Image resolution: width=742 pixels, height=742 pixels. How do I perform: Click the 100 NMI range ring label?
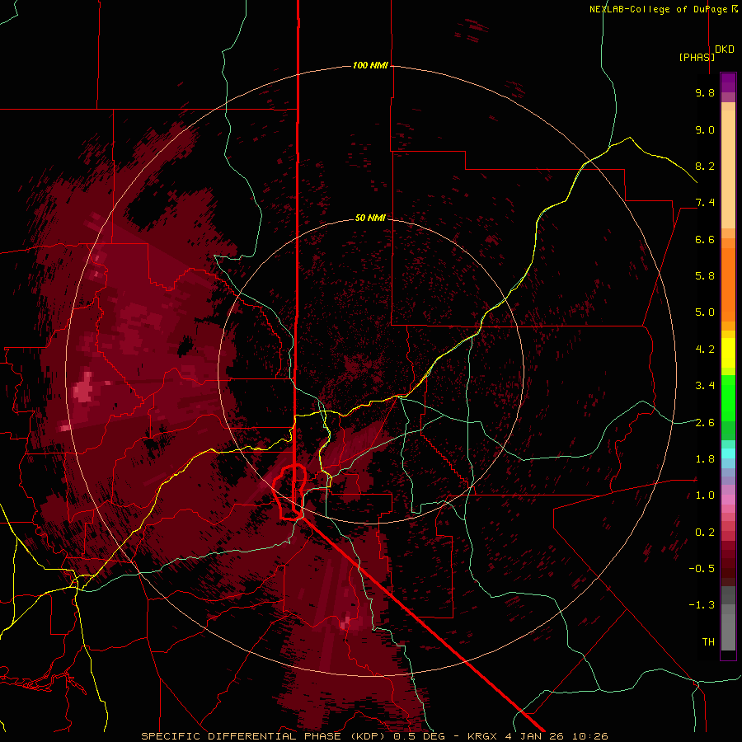pyautogui.click(x=370, y=65)
